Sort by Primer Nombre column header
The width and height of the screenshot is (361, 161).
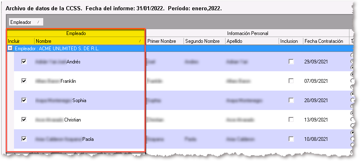pyautogui.click(x=165, y=41)
